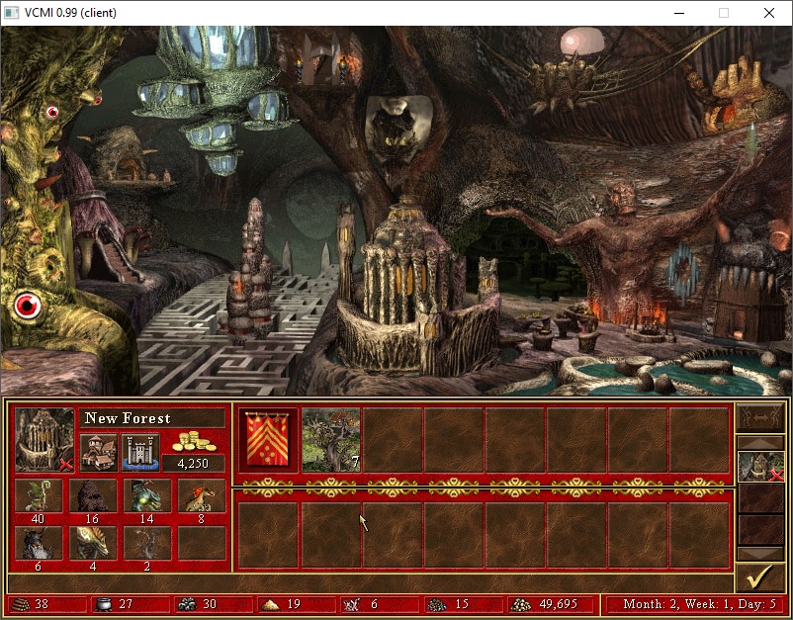Select the creature dwelling showing 14
This screenshot has width=793, height=620.
point(147,495)
